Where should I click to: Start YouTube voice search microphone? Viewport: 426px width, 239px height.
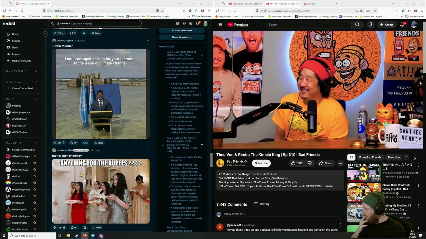[370, 25]
